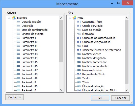The width and height of the screenshot is (135, 106).
Task: Click the field icon beside Guid
Action: tap(79, 46)
